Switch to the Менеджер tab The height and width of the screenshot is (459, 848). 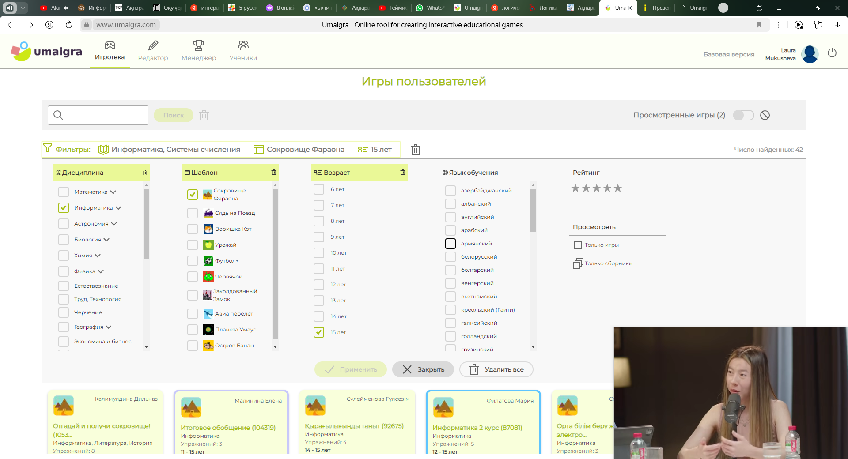click(x=199, y=51)
